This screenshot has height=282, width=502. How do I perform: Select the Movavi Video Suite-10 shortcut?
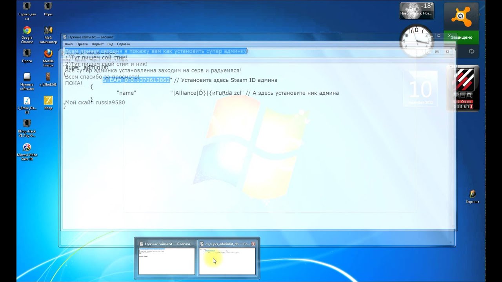pyautogui.click(x=27, y=152)
